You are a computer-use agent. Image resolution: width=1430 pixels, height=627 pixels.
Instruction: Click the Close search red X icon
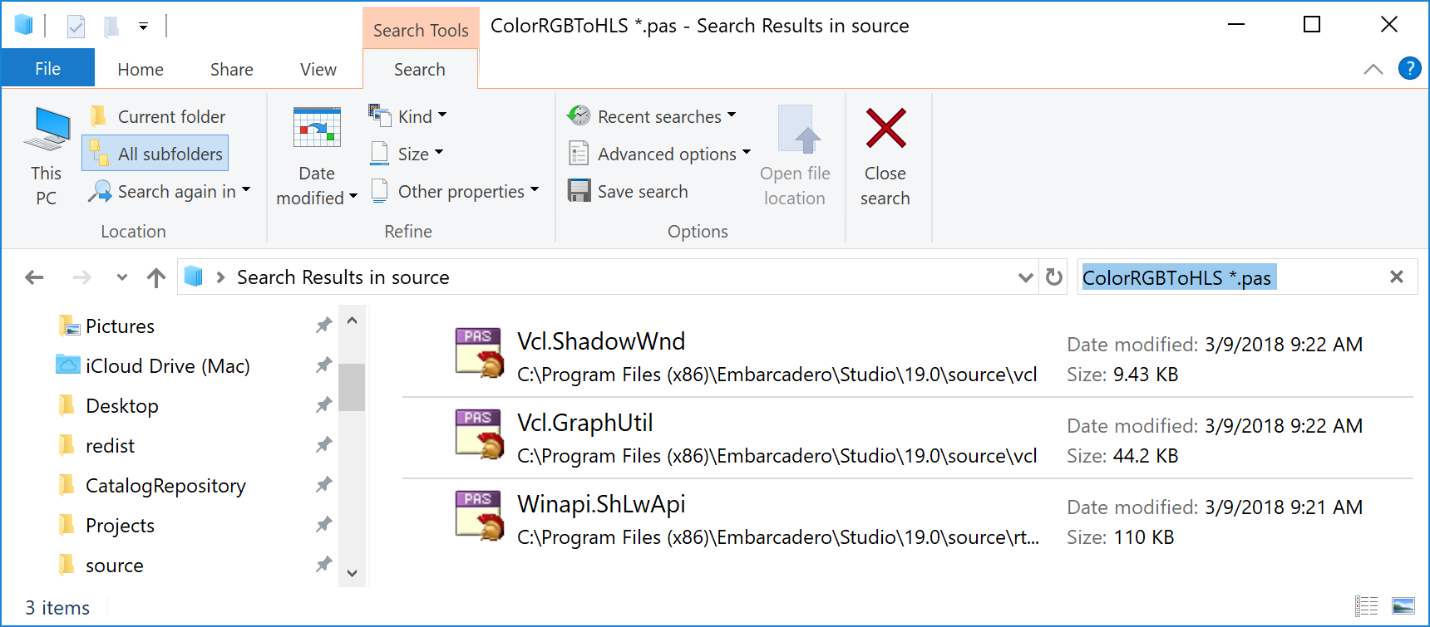(885, 129)
